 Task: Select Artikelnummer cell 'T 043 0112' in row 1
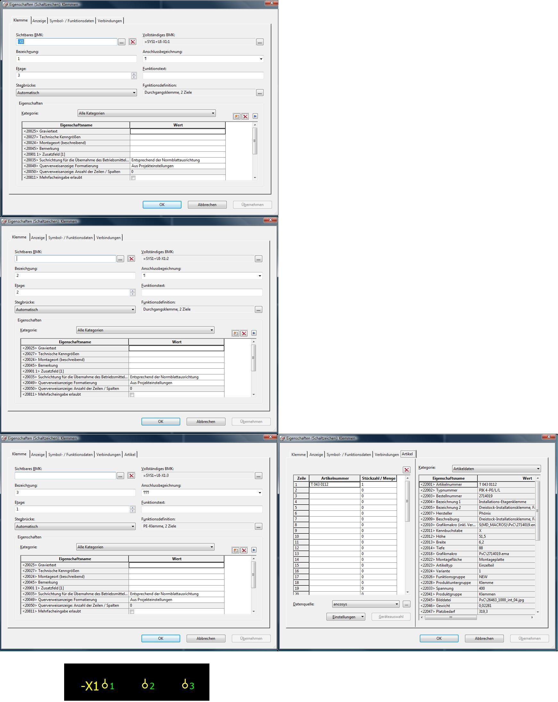[x=334, y=485]
